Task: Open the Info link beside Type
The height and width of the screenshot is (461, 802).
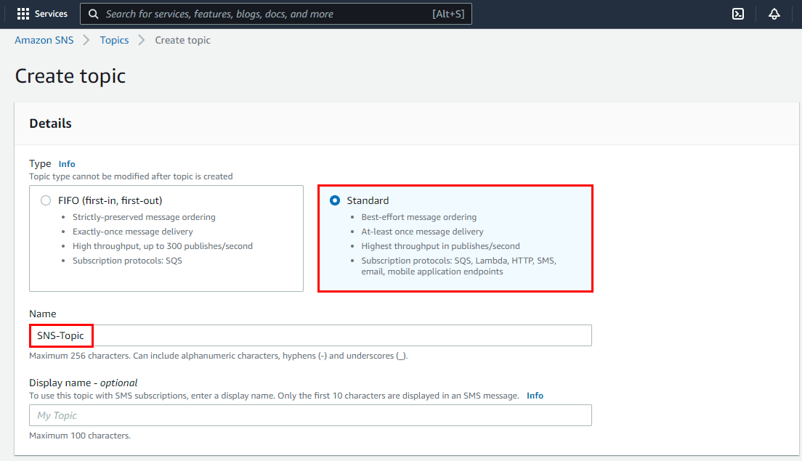Action: pyautogui.click(x=67, y=164)
